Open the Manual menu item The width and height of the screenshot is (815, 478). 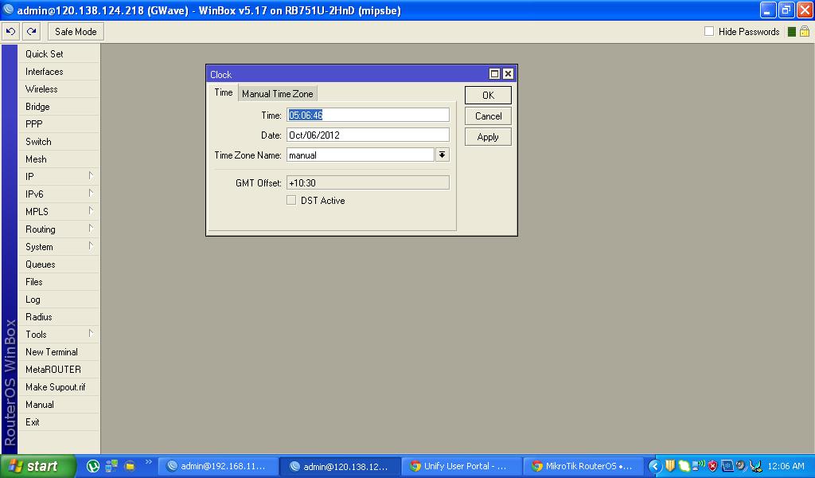point(58,405)
